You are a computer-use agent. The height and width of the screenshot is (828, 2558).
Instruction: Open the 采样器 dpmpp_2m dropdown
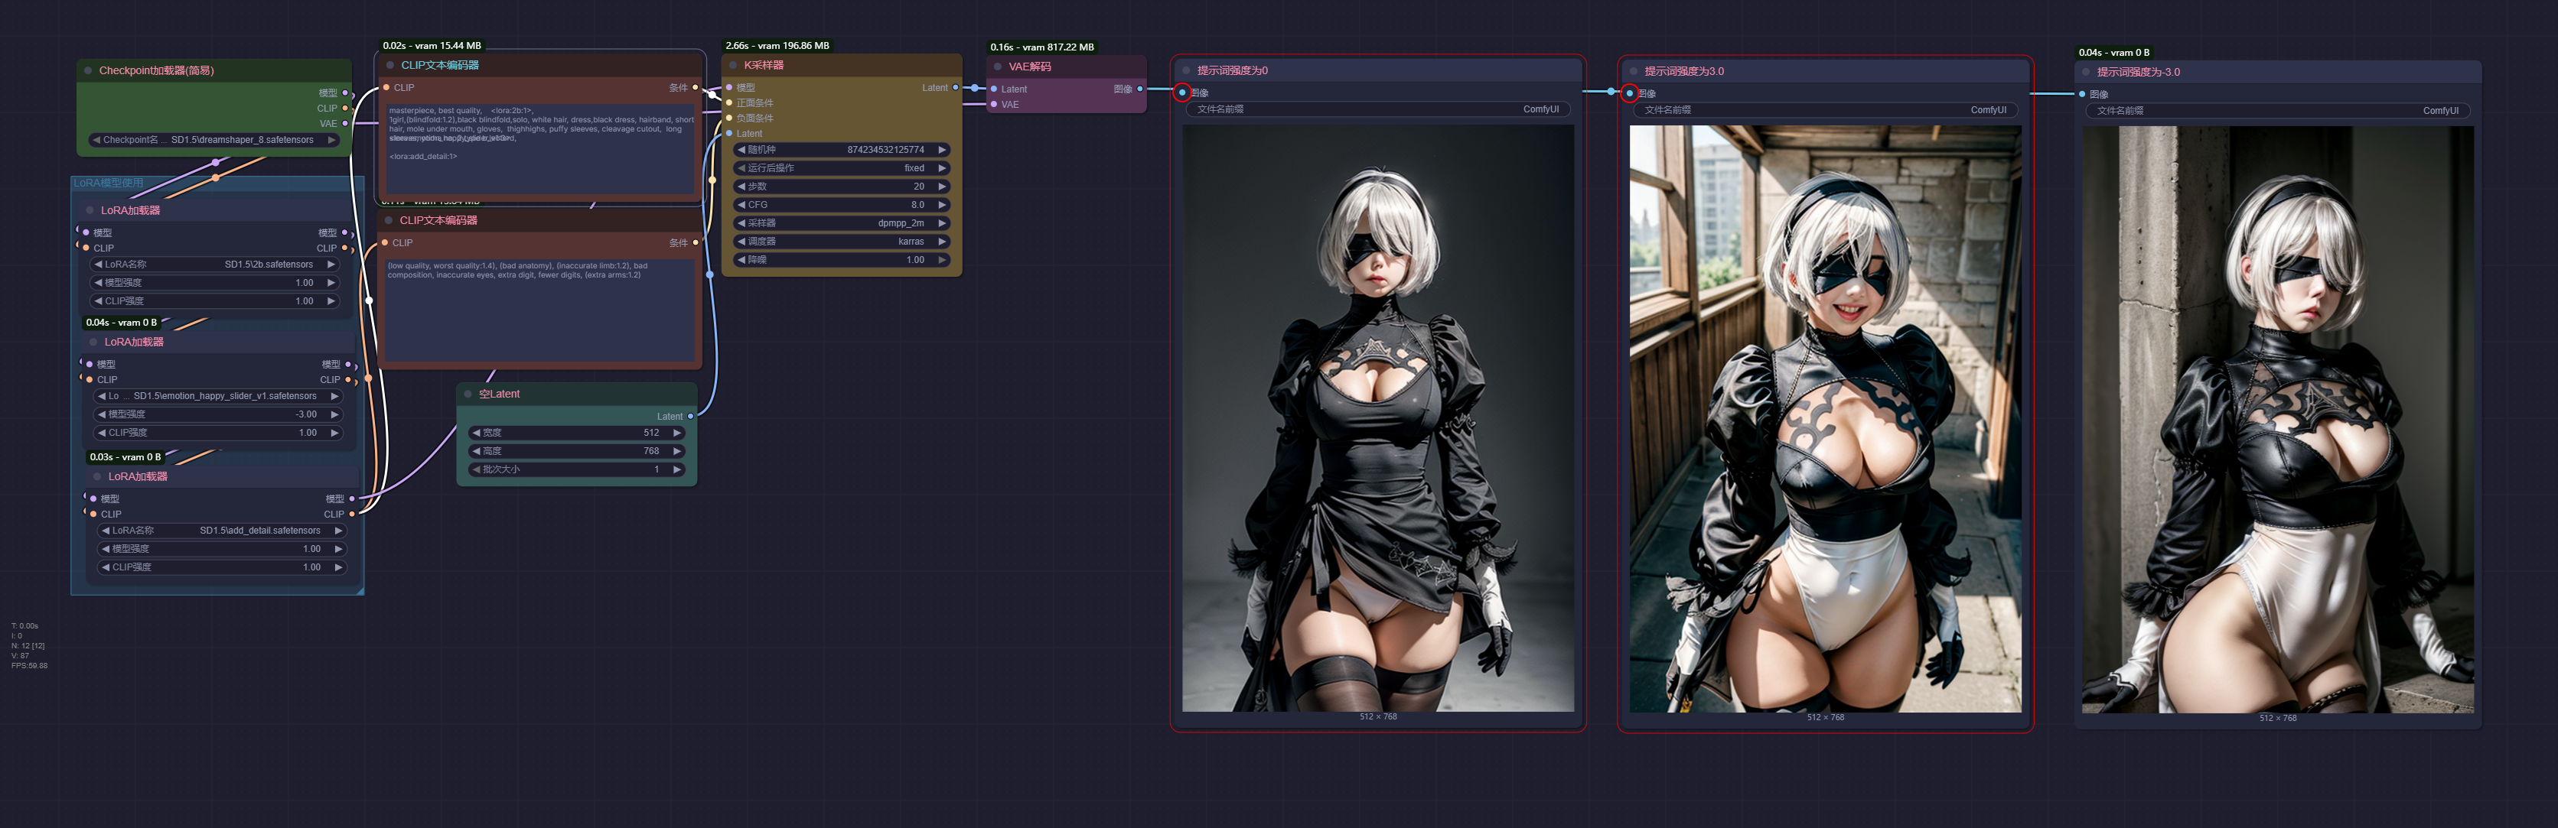[841, 223]
